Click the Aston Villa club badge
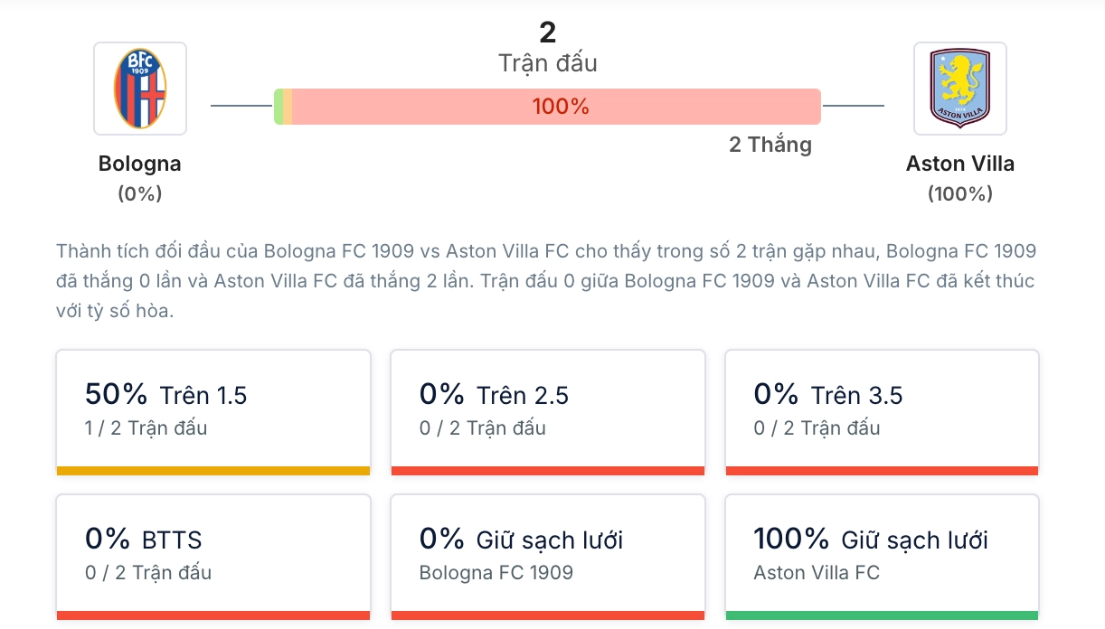This screenshot has height=629, width=1105. click(x=960, y=88)
